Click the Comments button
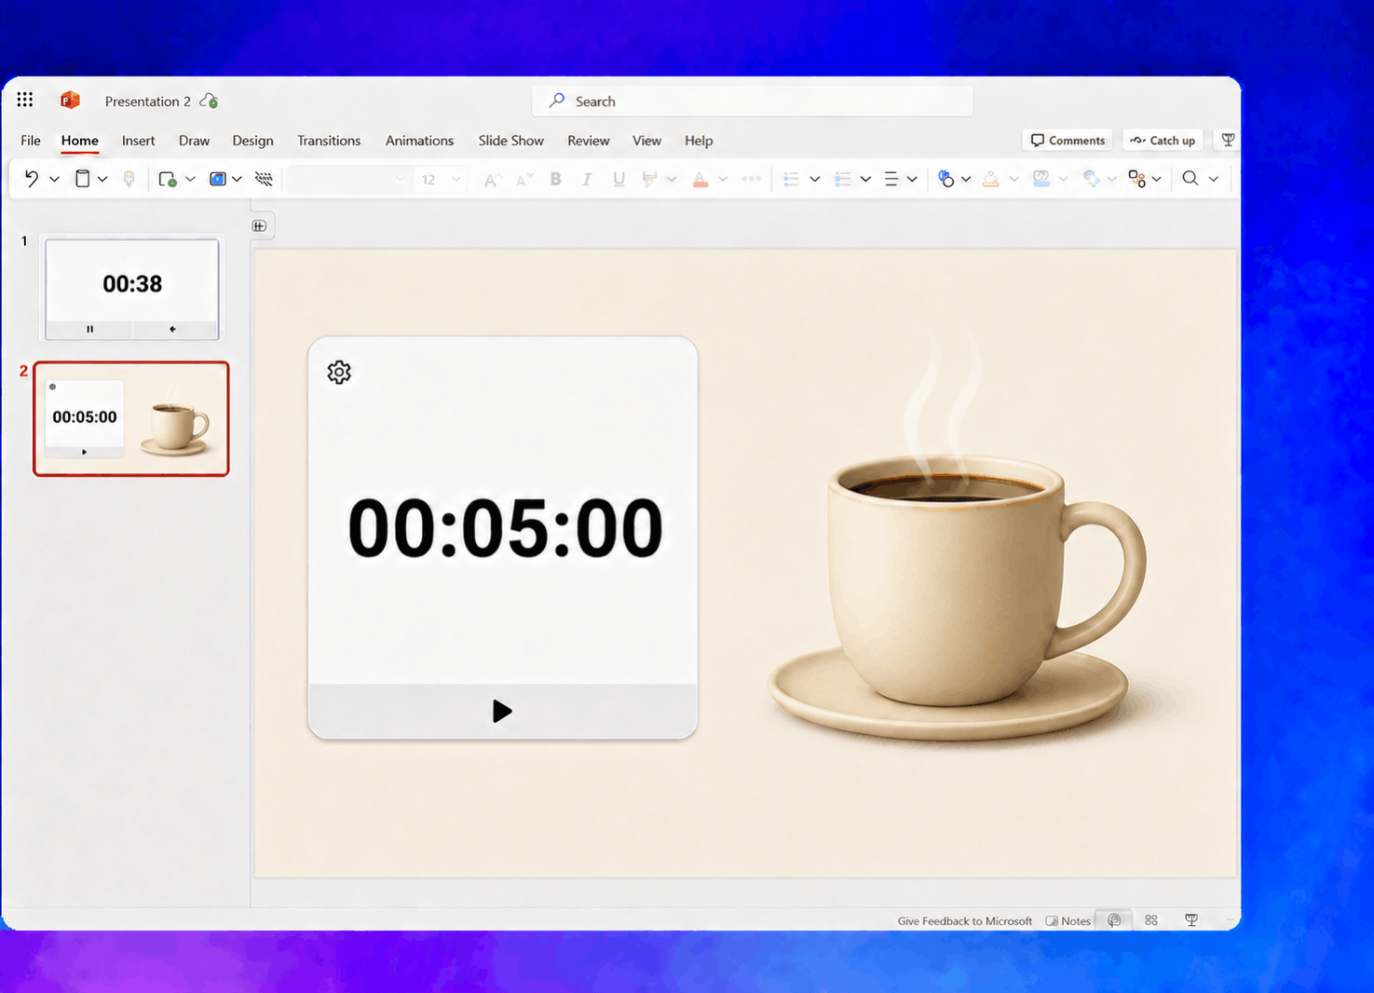Viewport: 1374px width, 993px height. (1068, 140)
